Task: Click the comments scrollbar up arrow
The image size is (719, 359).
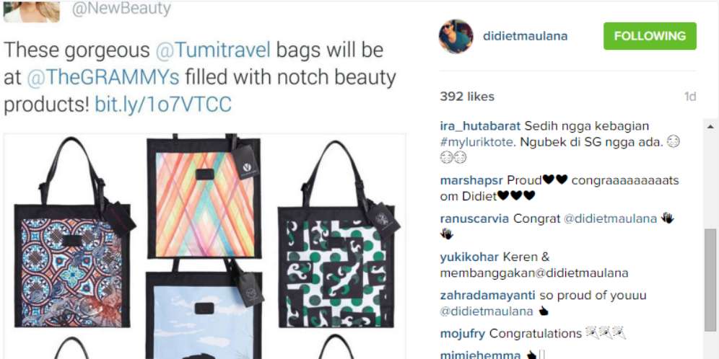Action: click(x=710, y=126)
